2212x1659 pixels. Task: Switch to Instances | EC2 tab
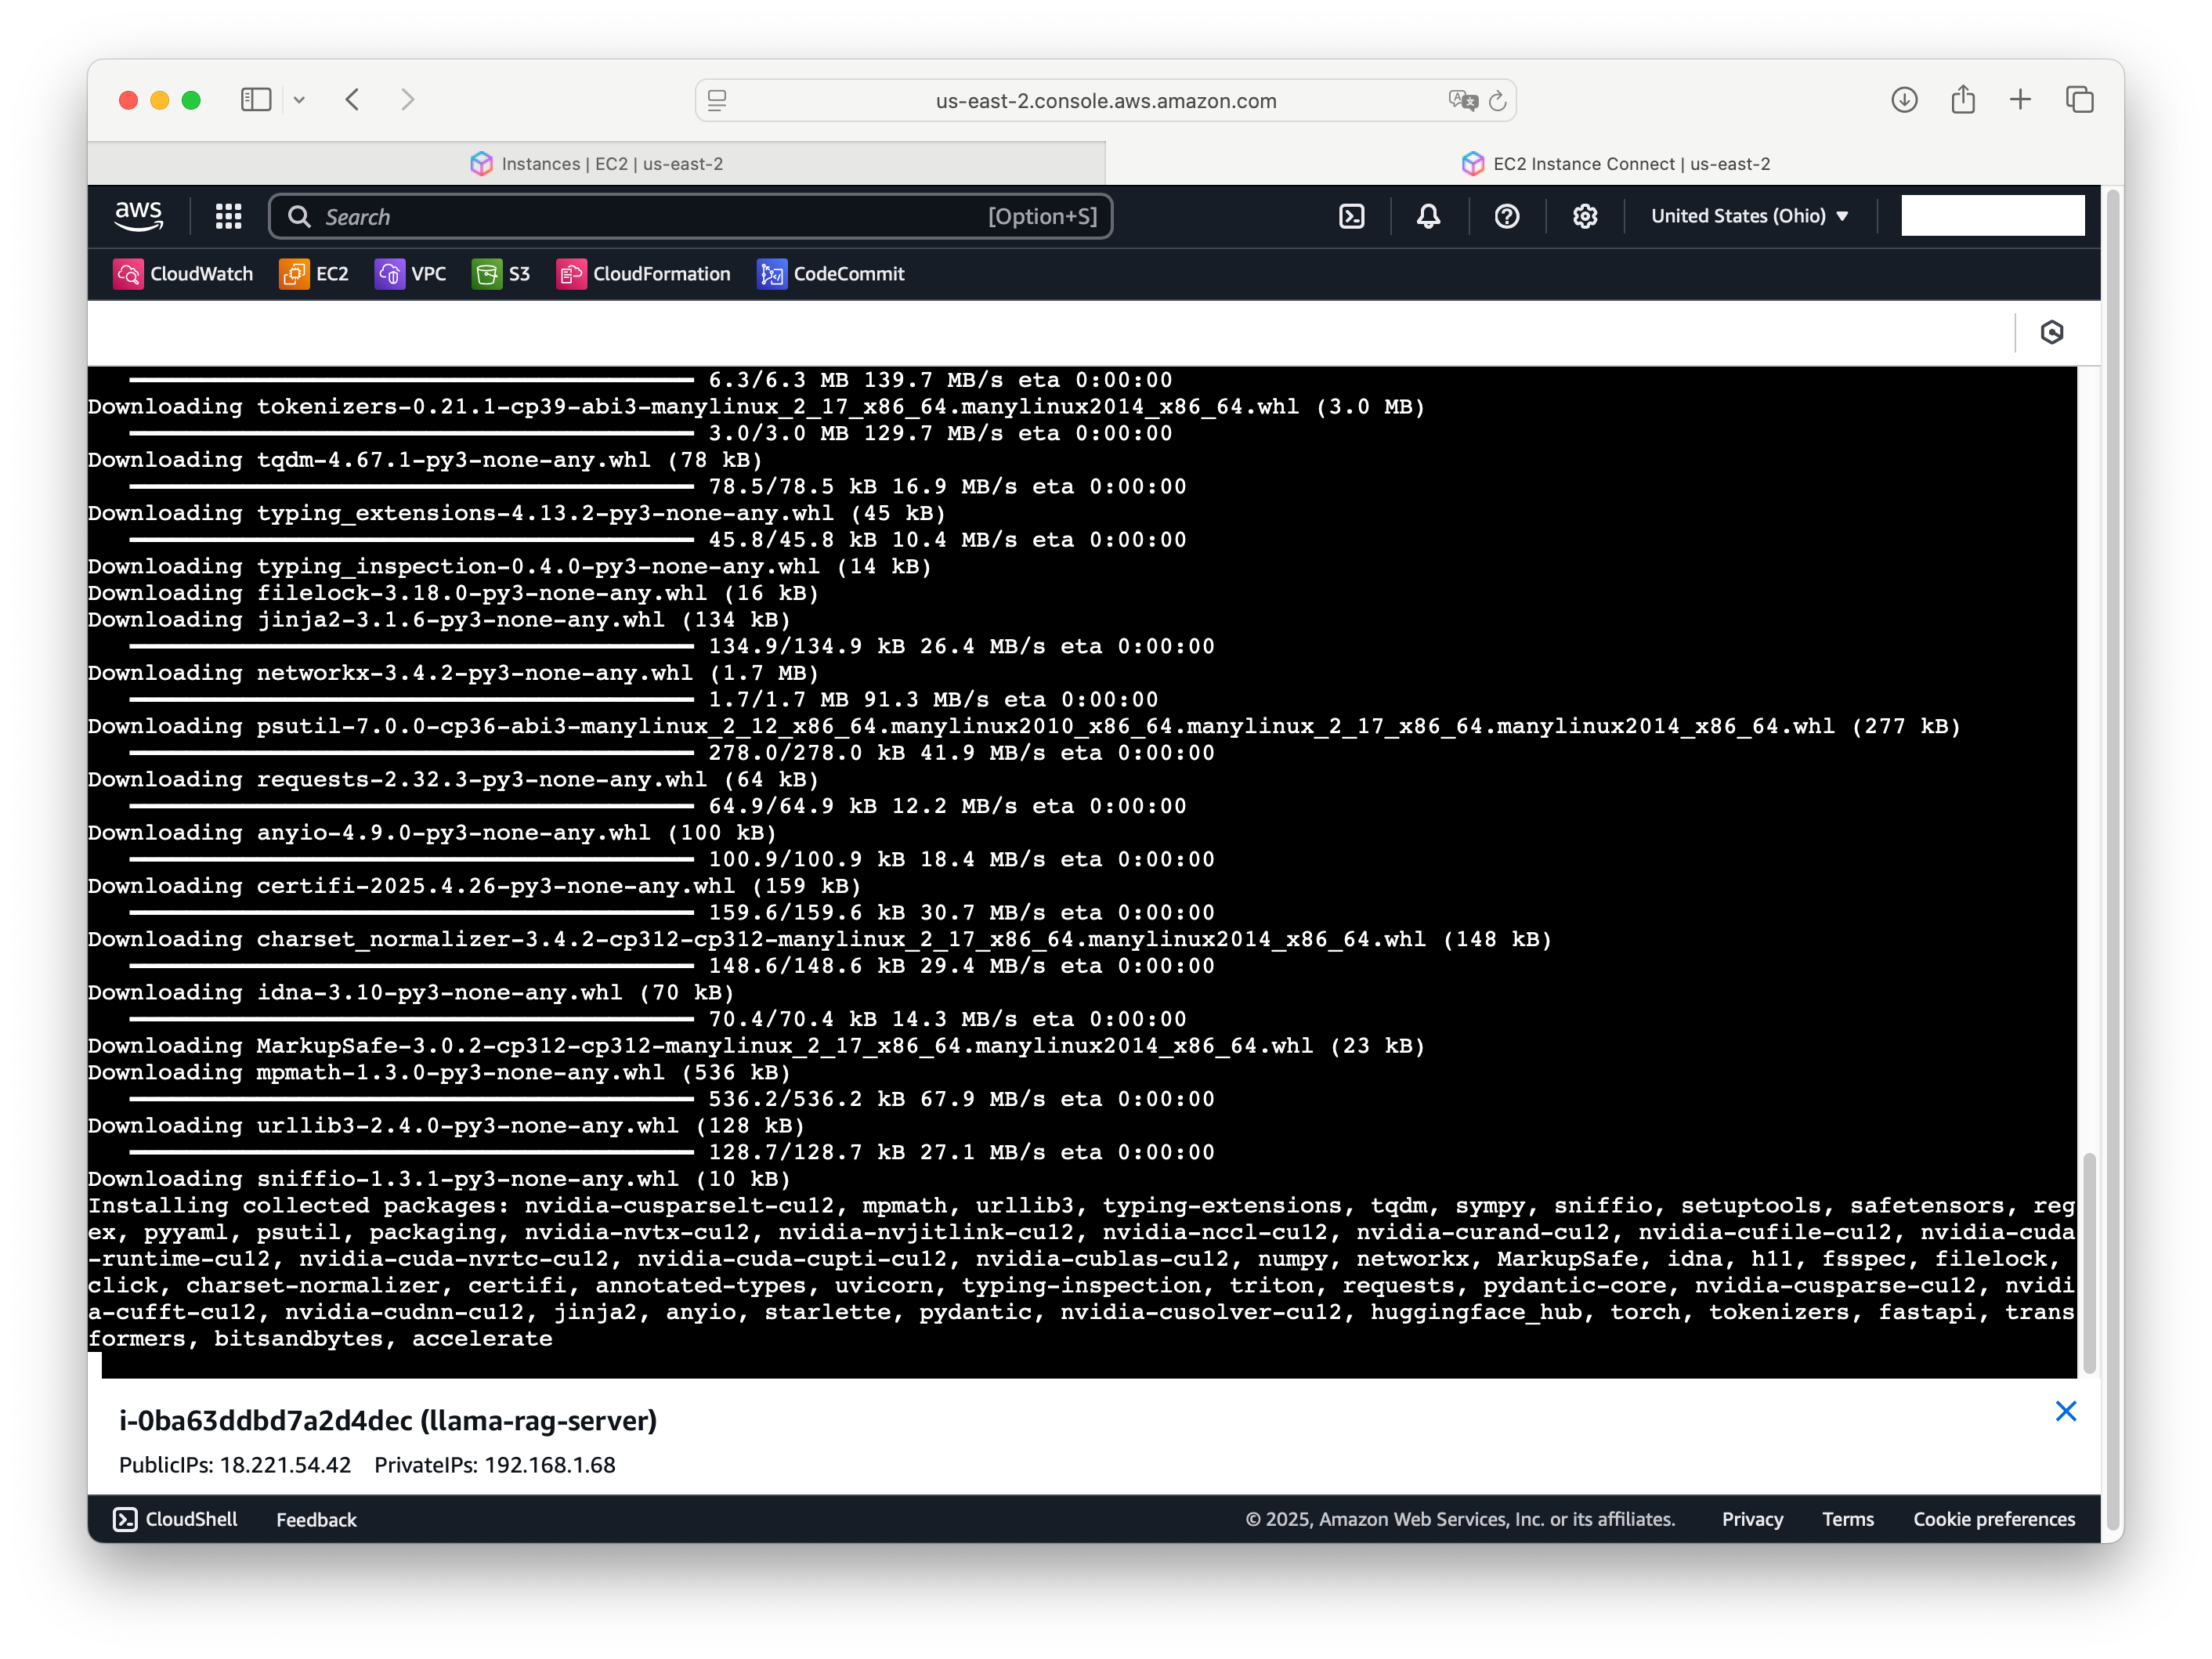pos(596,164)
